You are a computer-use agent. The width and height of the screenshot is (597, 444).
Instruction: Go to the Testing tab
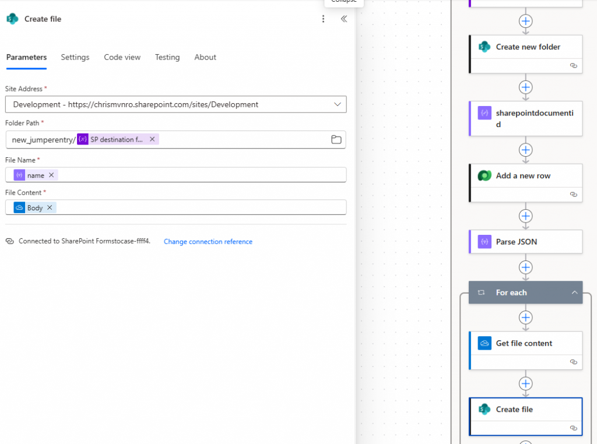click(x=167, y=57)
